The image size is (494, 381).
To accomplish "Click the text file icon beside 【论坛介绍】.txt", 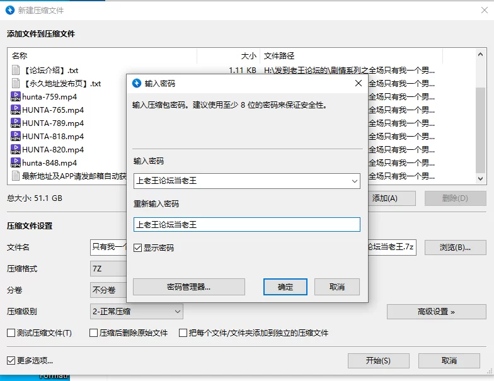I will (15, 70).
